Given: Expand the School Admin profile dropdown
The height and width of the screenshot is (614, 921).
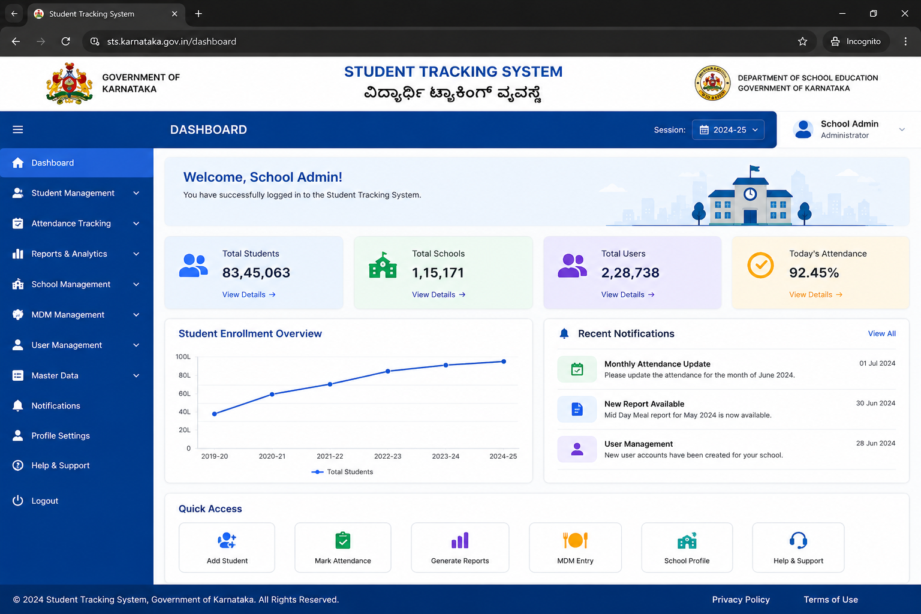Looking at the screenshot, I should [902, 130].
